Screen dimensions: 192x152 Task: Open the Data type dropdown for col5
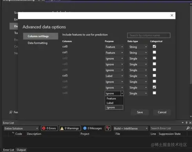[138, 76]
